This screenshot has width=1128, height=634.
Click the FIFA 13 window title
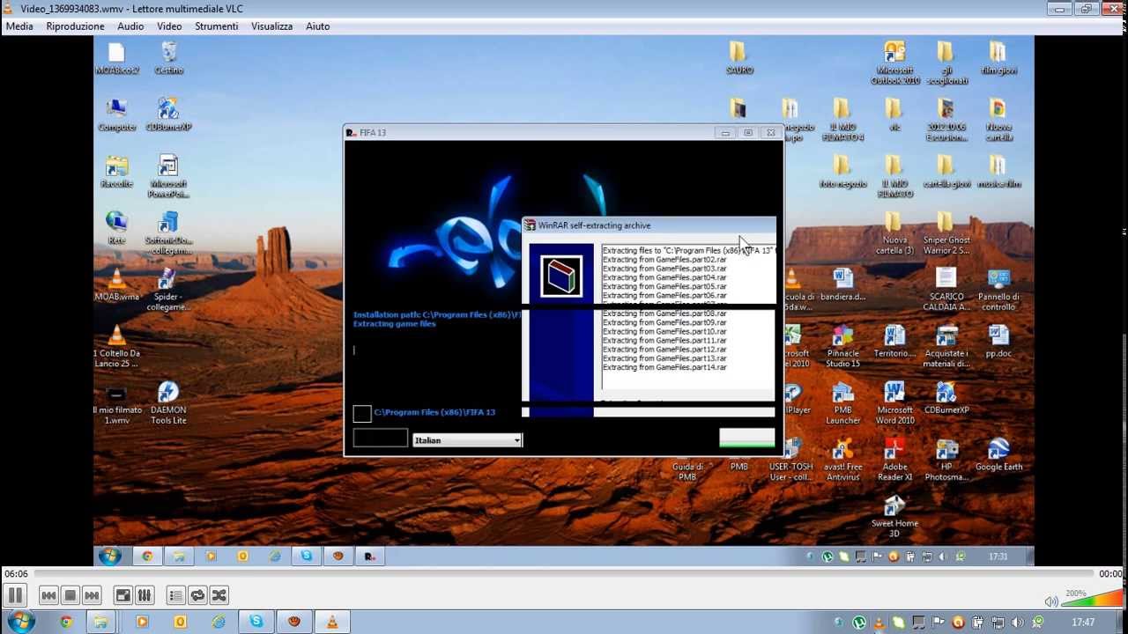coord(373,133)
